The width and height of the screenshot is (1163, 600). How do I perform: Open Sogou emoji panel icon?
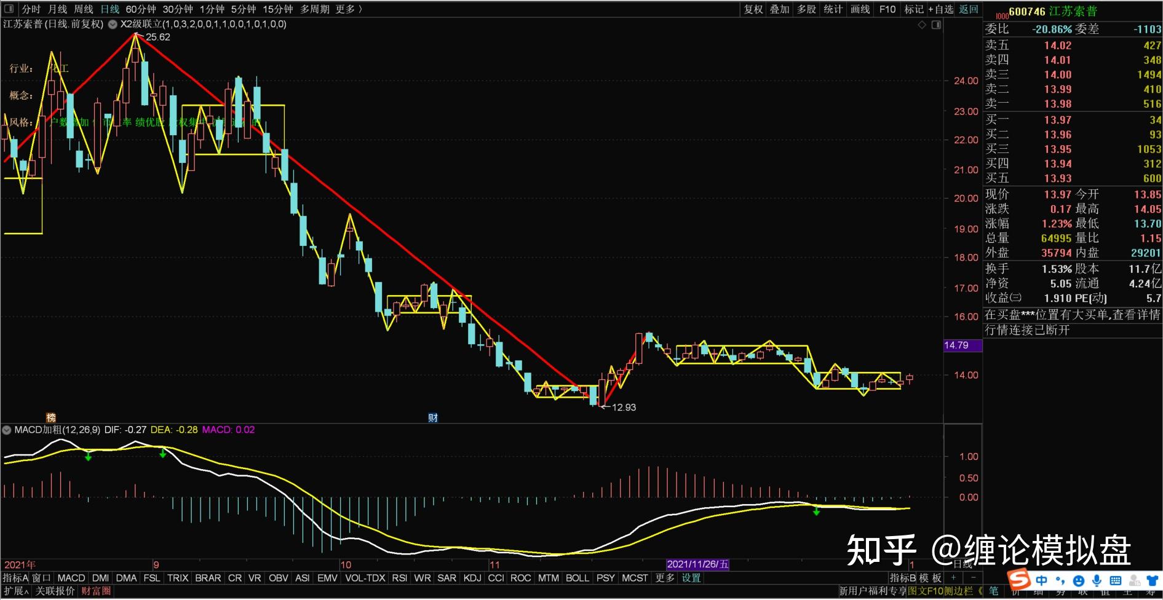click(1078, 581)
